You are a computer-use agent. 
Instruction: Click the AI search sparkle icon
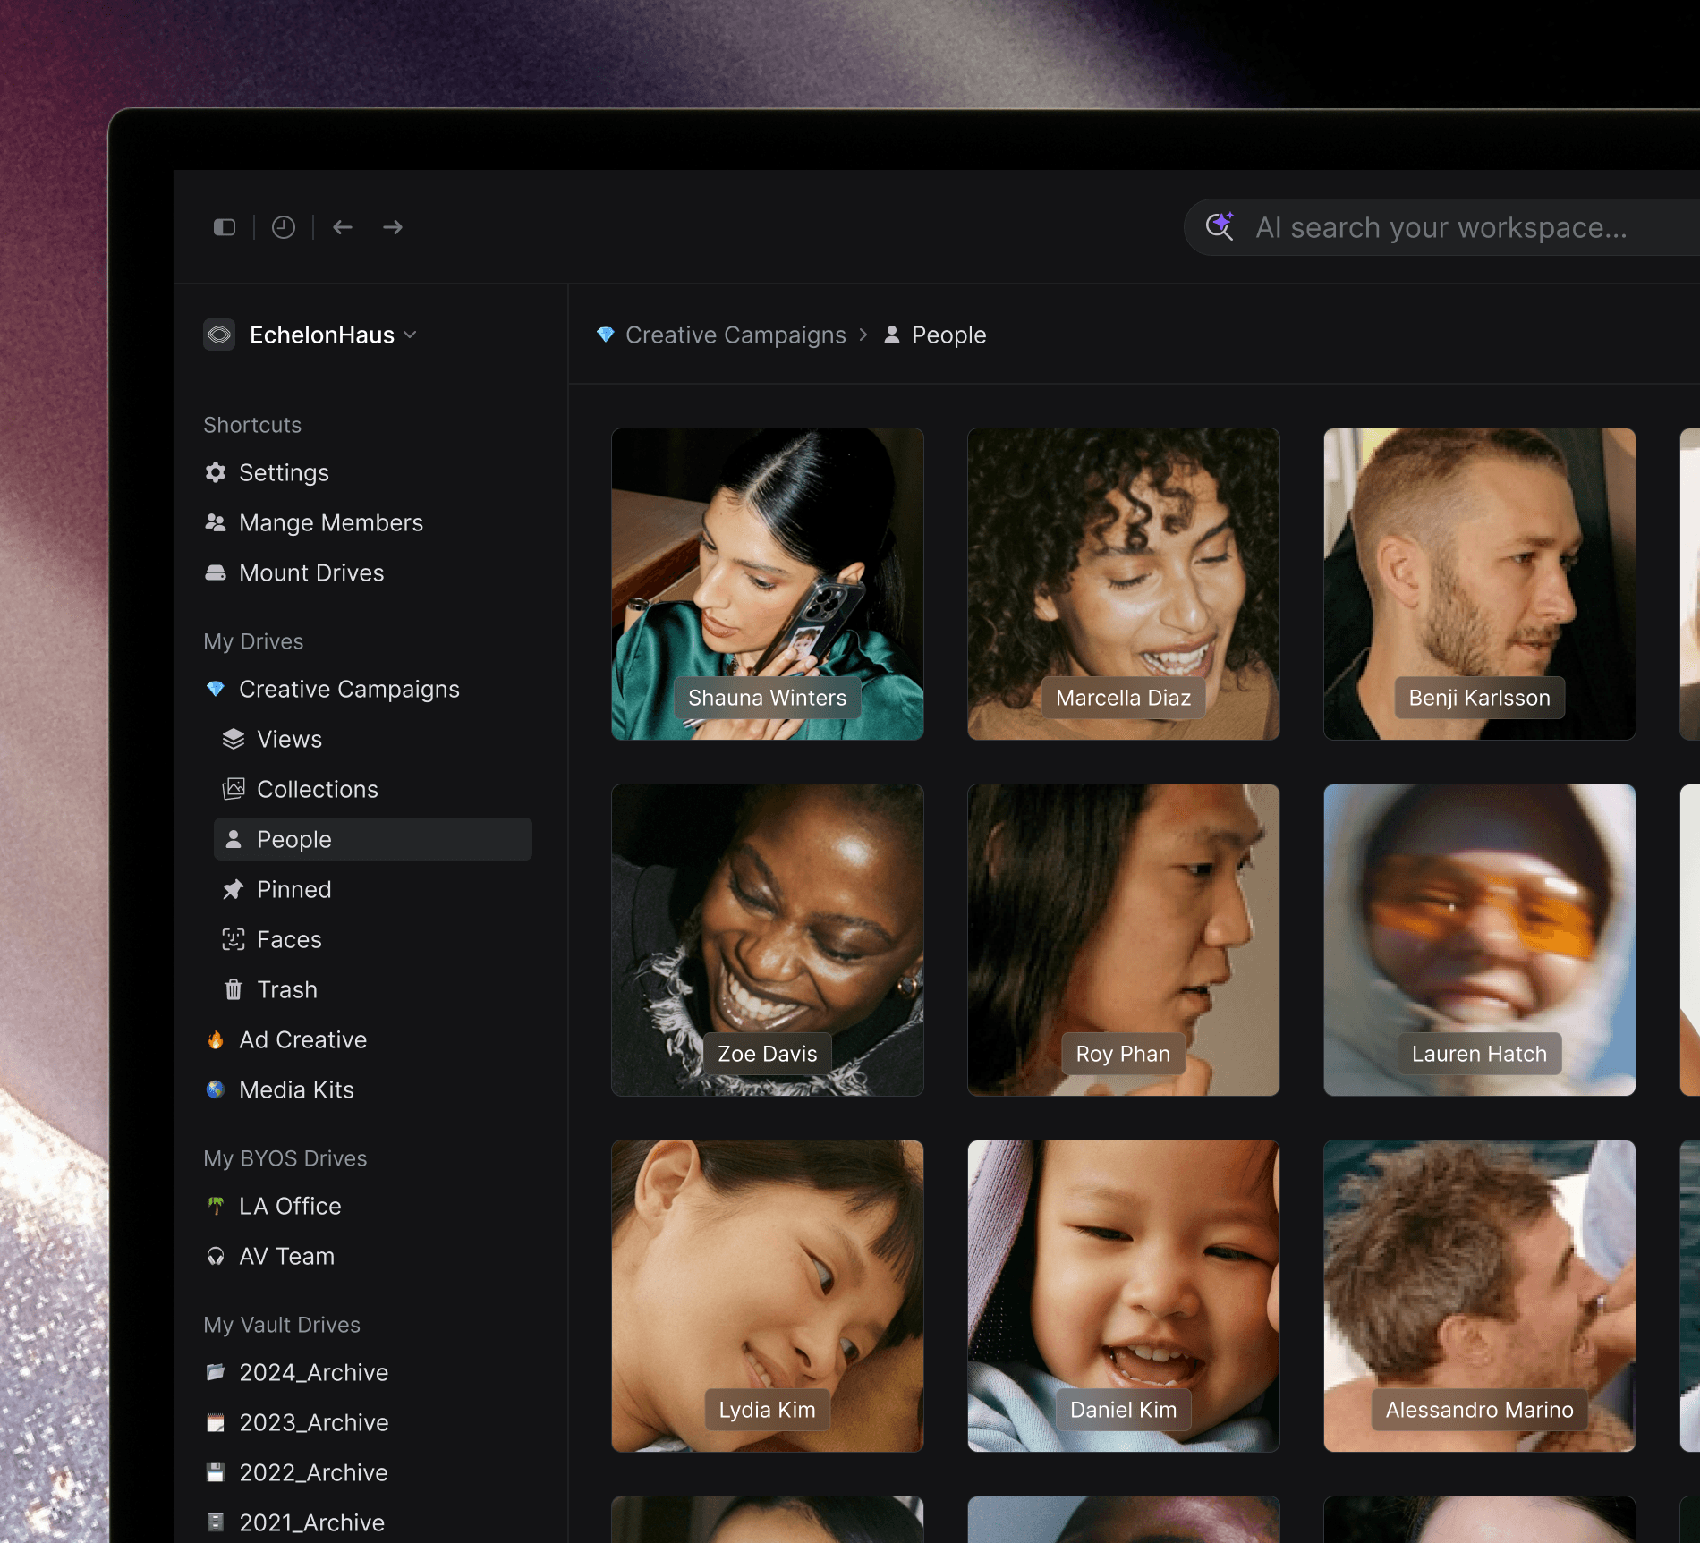(1220, 226)
